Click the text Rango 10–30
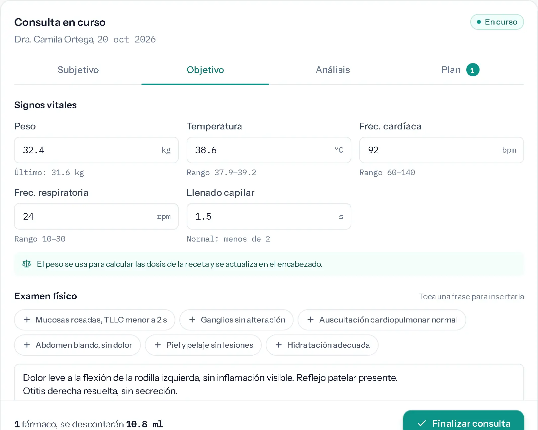This screenshot has width=538, height=430. click(x=40, y=239)
